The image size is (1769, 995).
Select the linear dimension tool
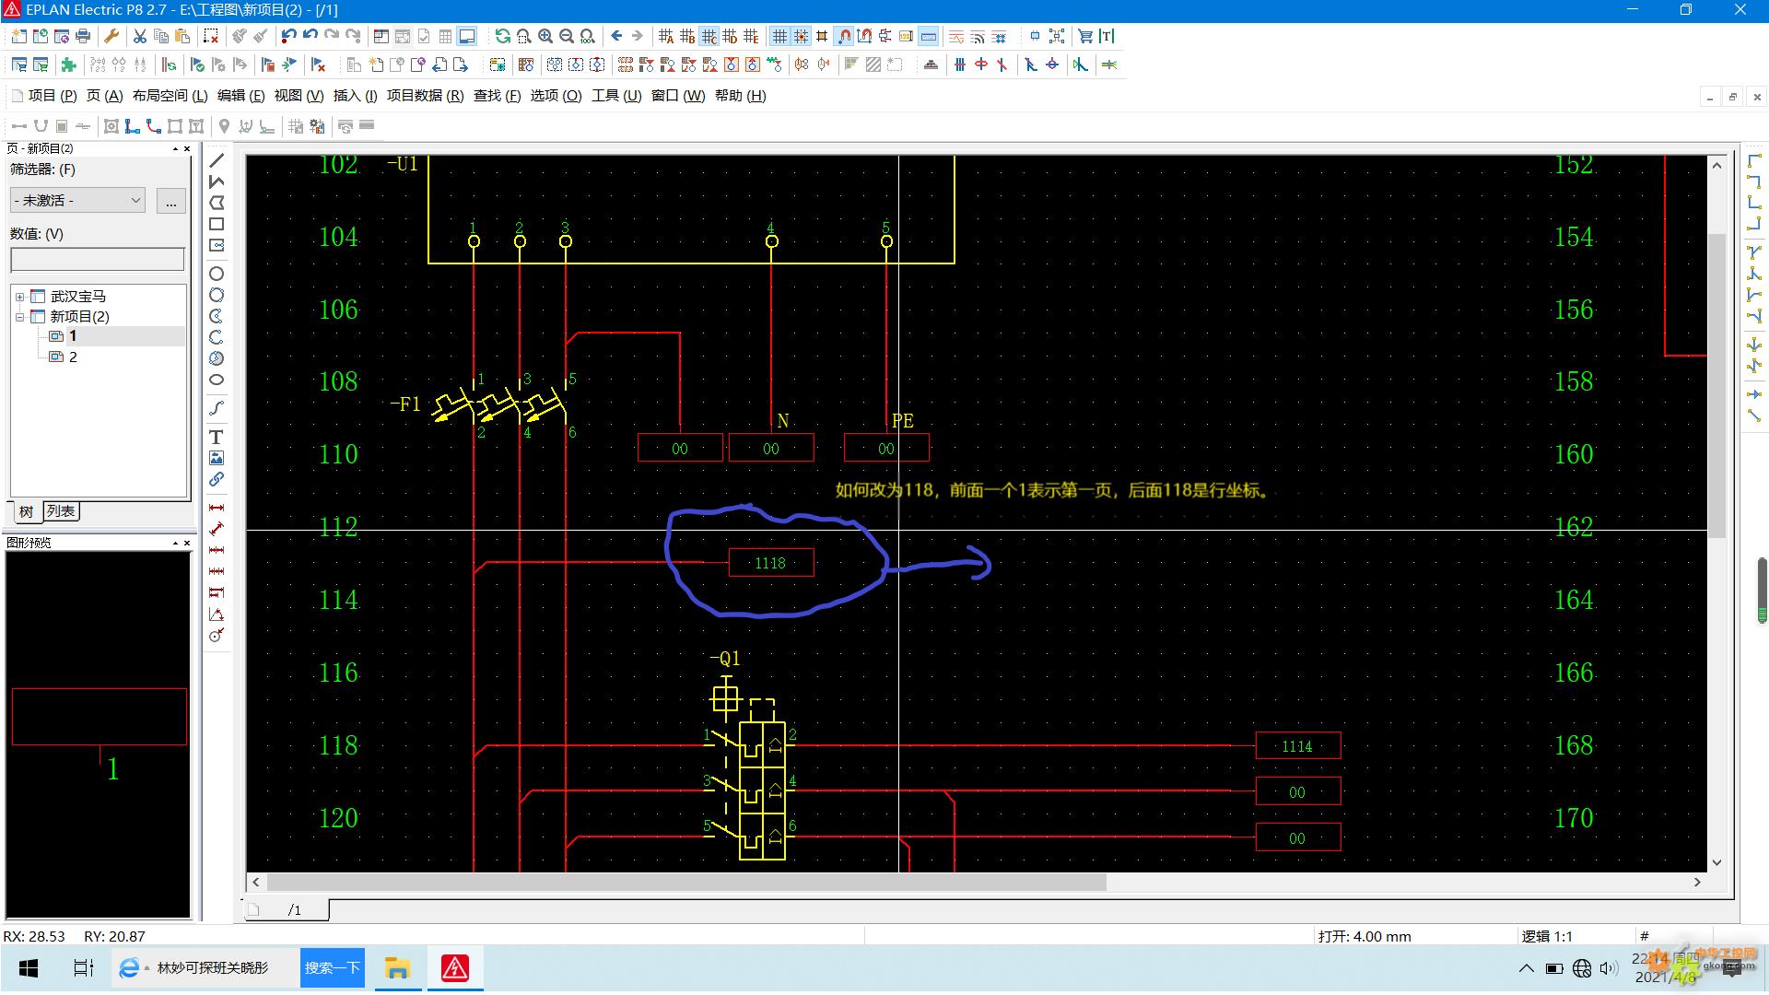pyautogui.click(x=217, y=508)
